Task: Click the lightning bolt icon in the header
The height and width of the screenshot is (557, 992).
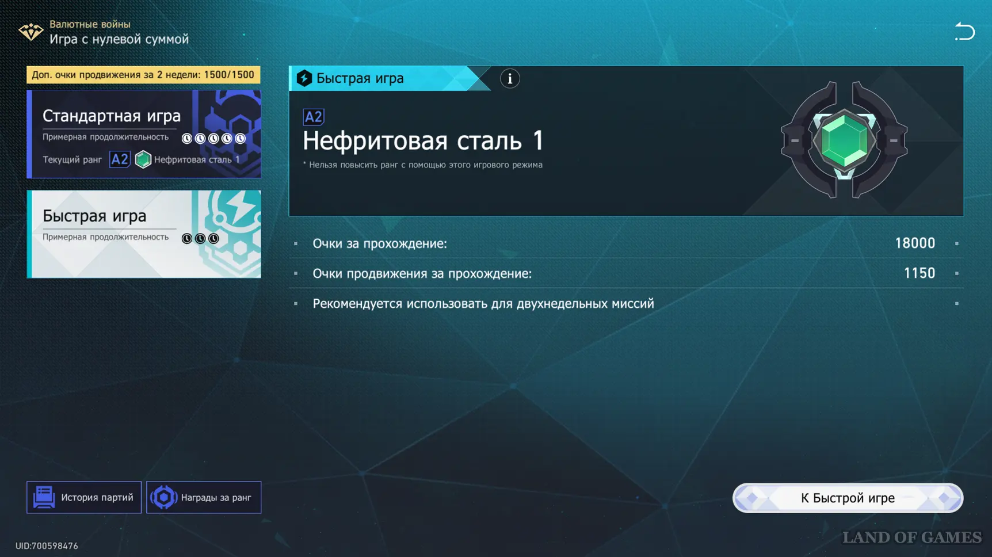Action: [x=304, y=78]
